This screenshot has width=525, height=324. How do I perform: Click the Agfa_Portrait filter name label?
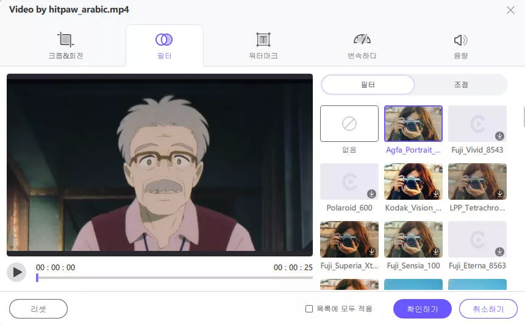[x=413, y=150]
